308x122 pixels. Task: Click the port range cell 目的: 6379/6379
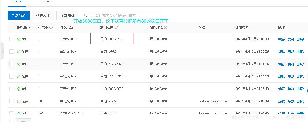tap(112, 64)
